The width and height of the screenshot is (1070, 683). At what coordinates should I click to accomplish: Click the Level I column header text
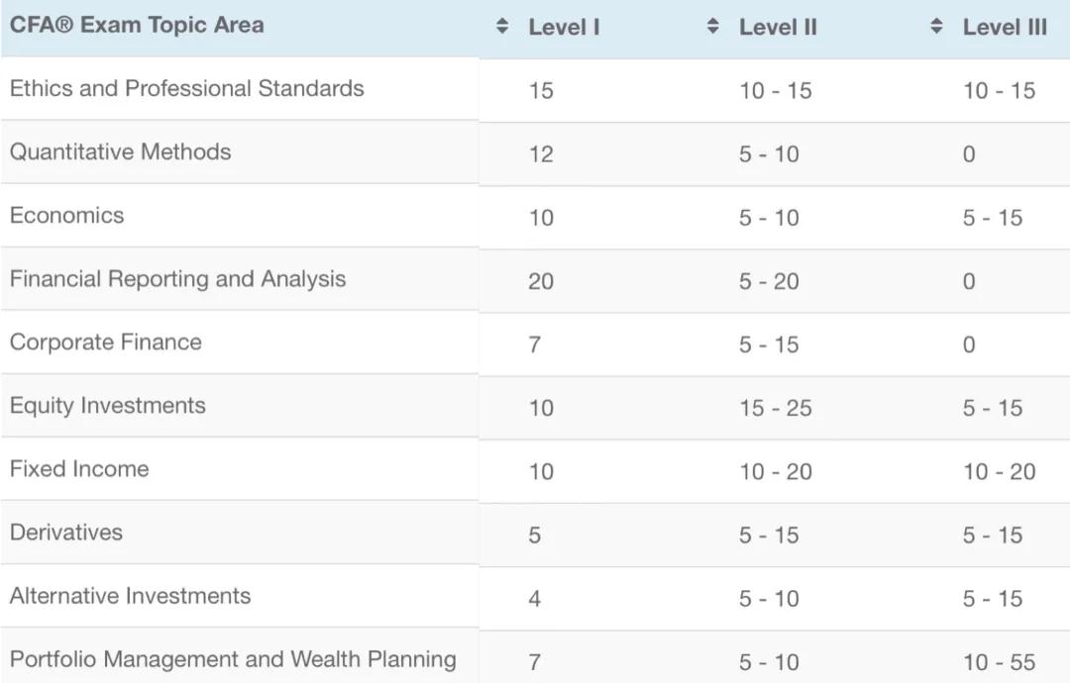[564, 28]
